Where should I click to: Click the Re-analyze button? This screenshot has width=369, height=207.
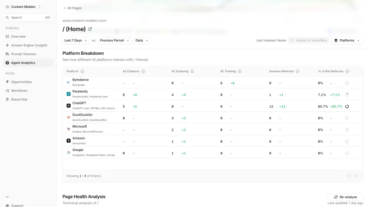[345, 197]
